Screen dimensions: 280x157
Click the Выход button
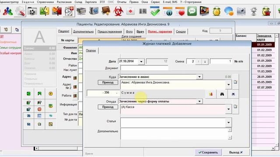click(236, 152)
